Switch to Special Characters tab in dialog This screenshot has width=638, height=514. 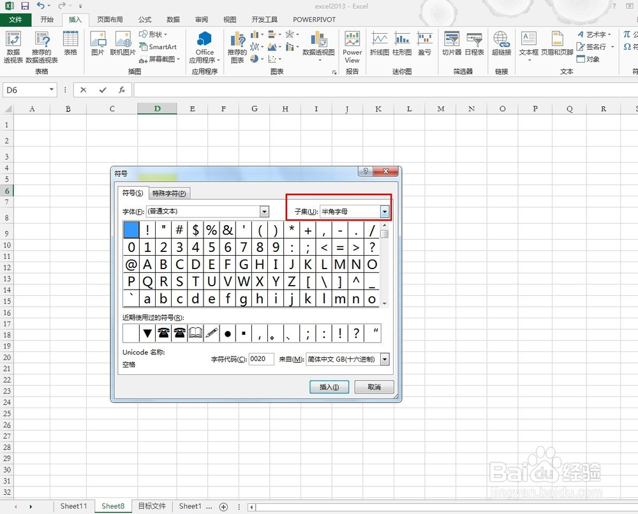click(169, 193)
